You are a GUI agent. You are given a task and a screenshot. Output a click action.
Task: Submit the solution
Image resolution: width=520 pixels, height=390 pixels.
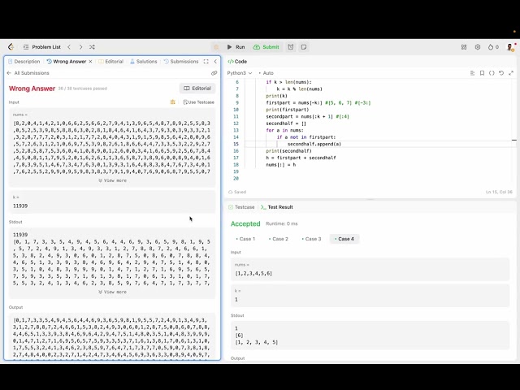pyautogui.click(x=266, y=47)
